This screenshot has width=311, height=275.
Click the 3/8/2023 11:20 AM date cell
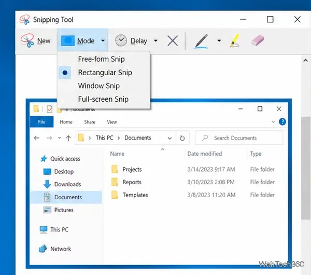[211, 195]
